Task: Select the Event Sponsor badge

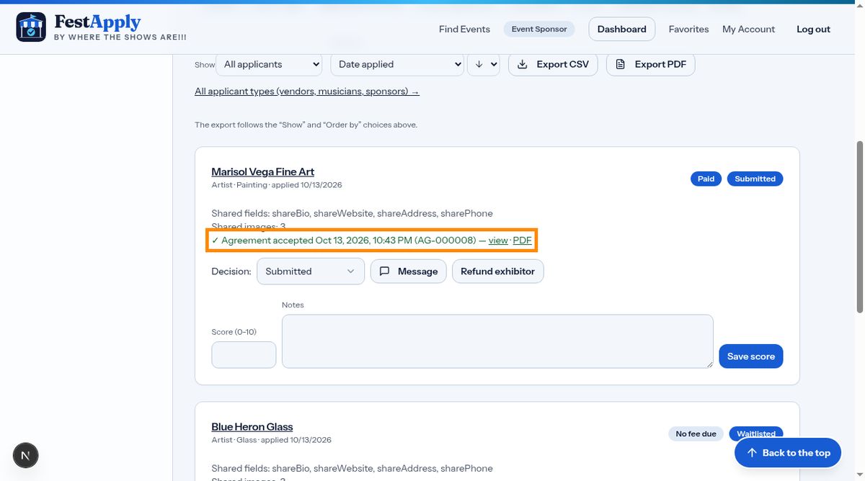Action: click(x=539, y=29)
